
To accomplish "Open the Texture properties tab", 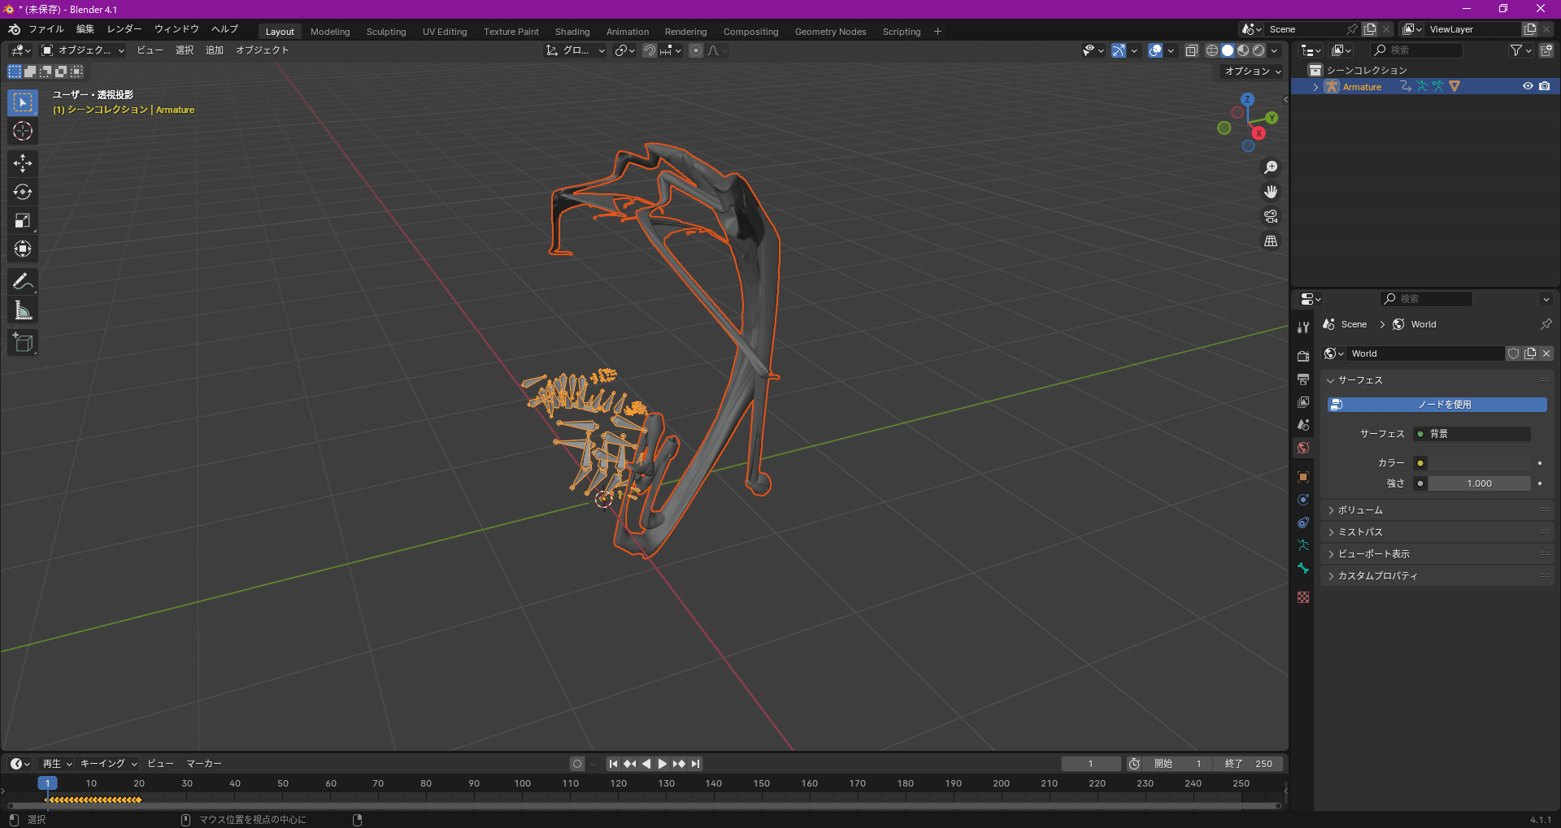I will coord(1303,597).
